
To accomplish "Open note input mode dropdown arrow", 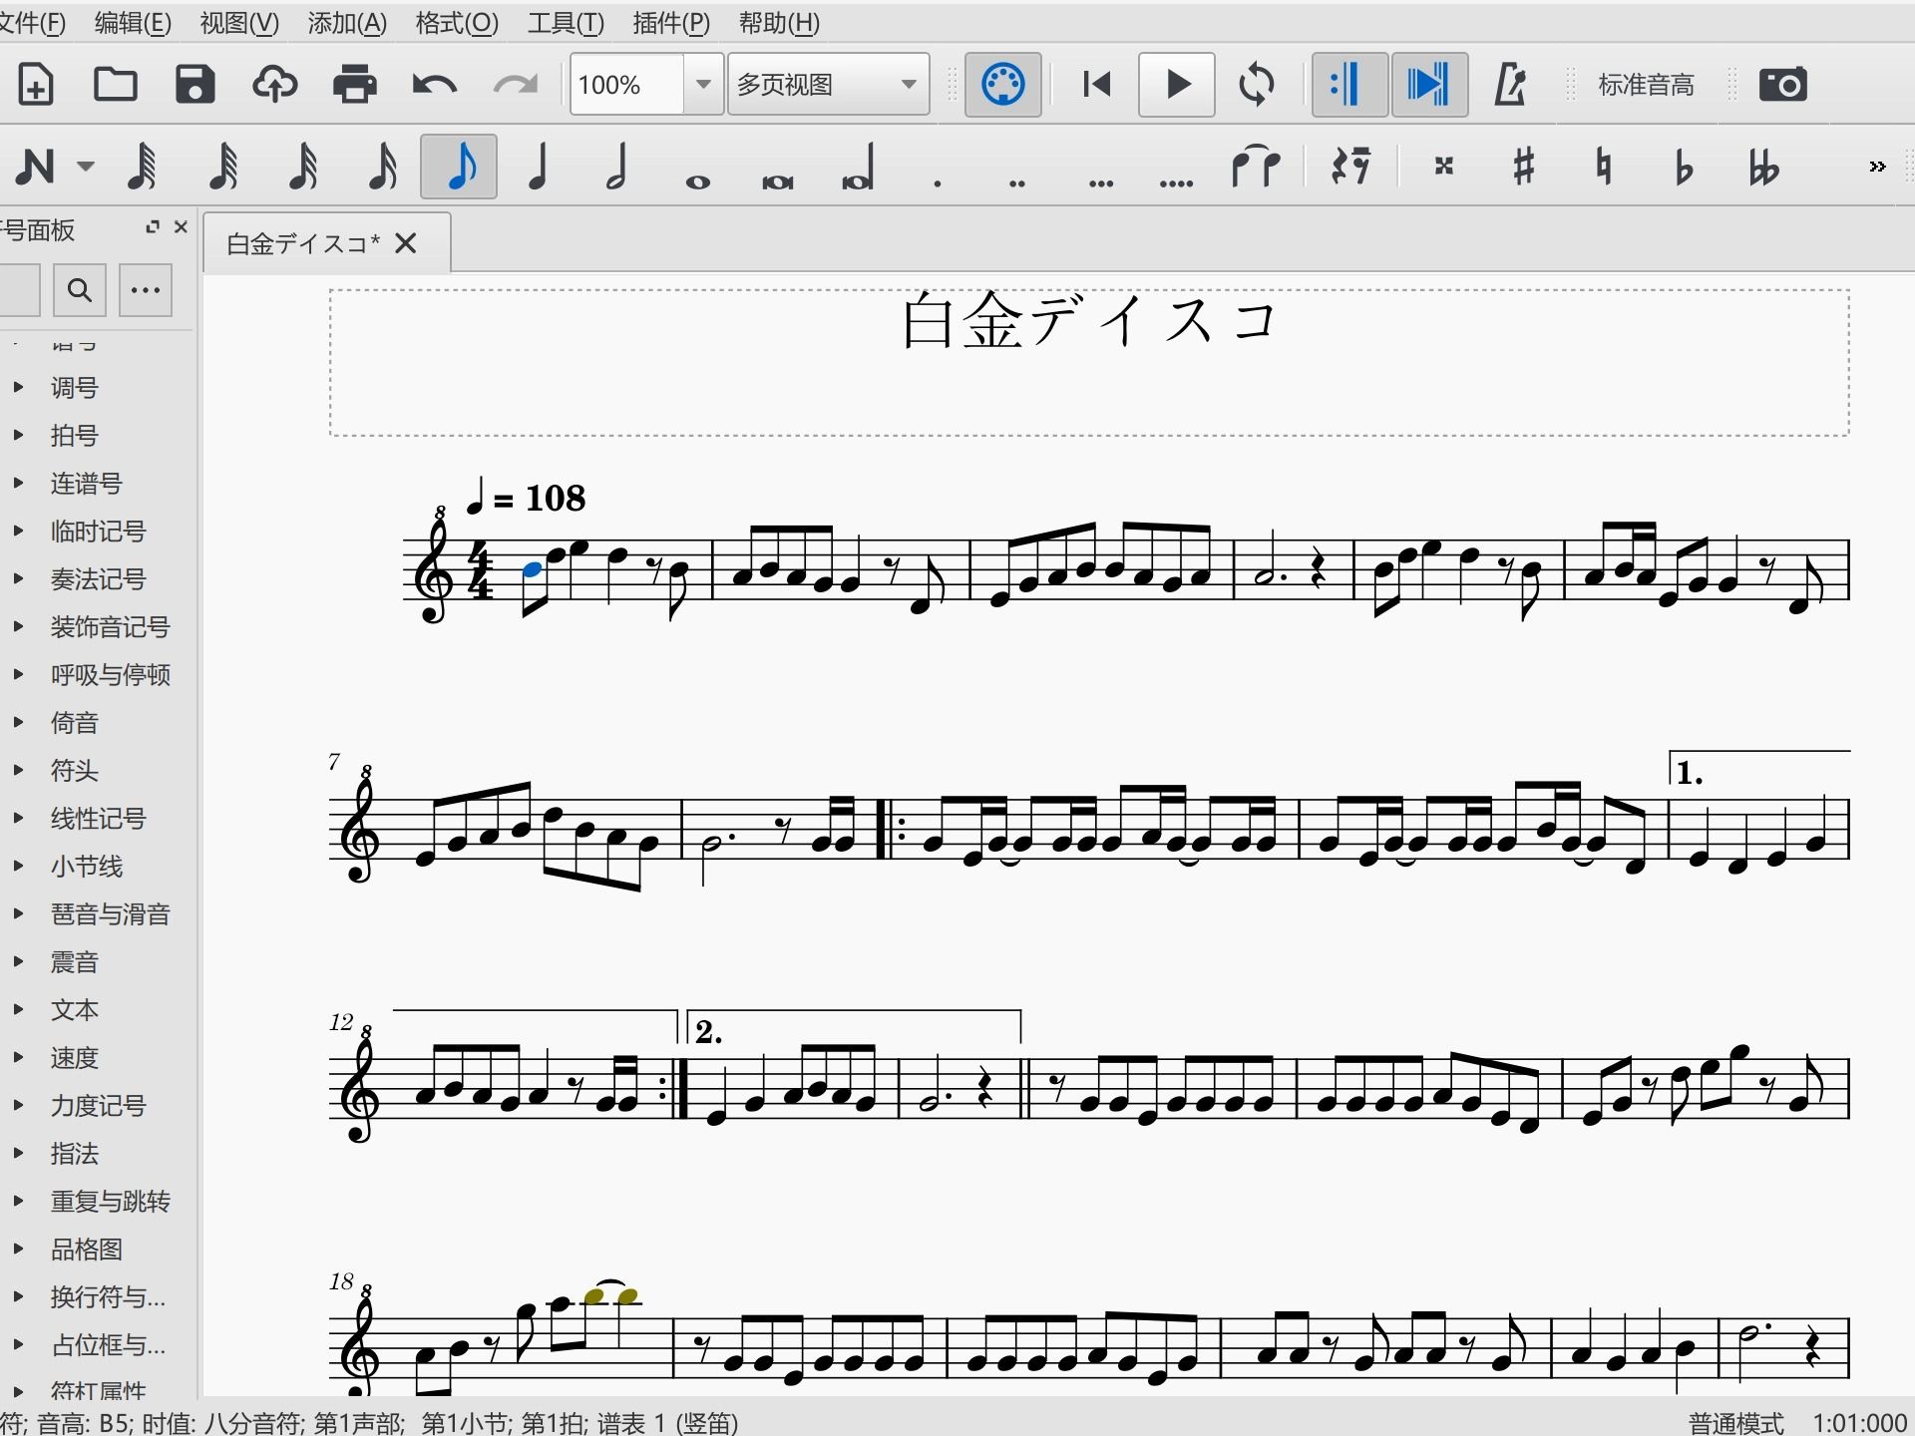I will click(x=86, y=167).
